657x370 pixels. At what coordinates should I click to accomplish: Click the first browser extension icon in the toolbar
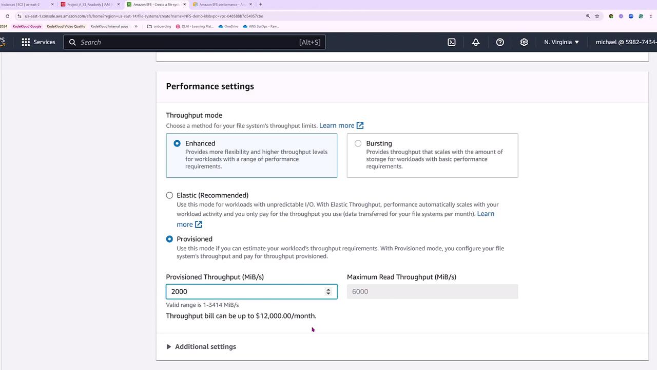point(611,16)
